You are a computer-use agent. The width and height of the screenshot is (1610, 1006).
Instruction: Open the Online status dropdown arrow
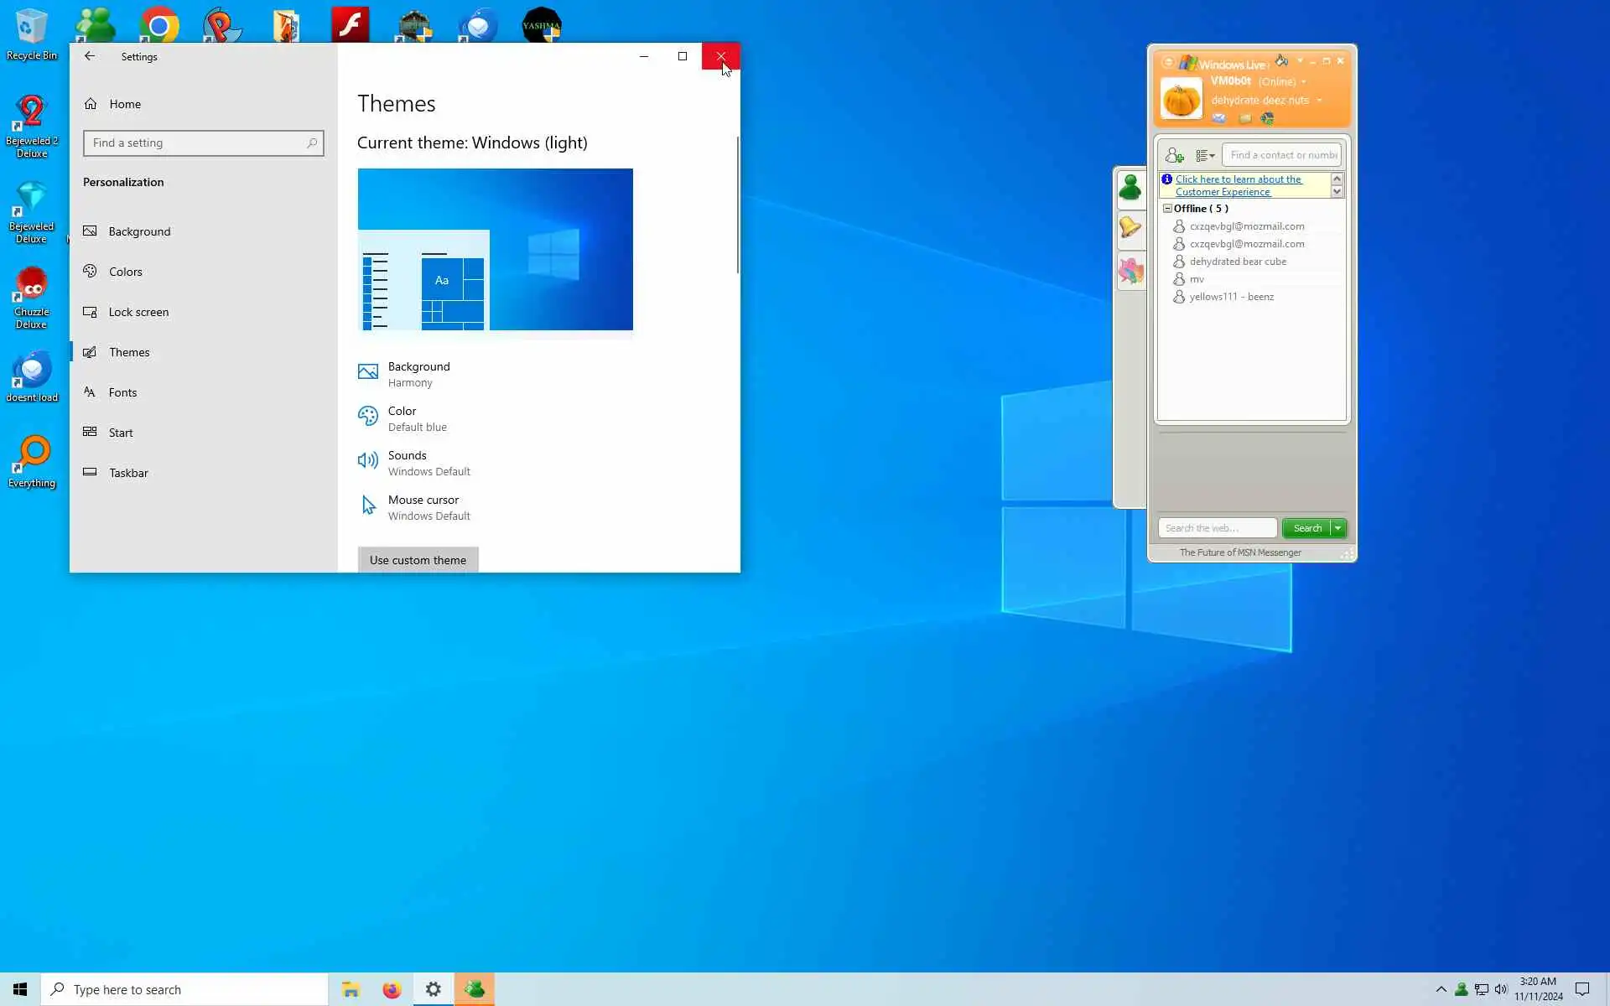pos(1303,82)
